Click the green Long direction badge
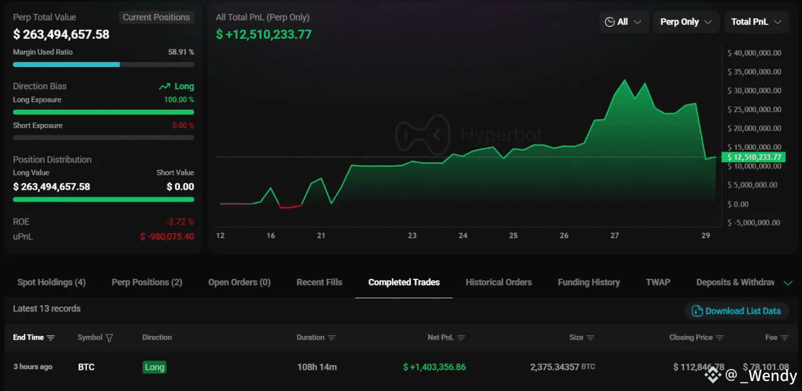This screenshot has width=802, height=391. click(x=154, y=367)
